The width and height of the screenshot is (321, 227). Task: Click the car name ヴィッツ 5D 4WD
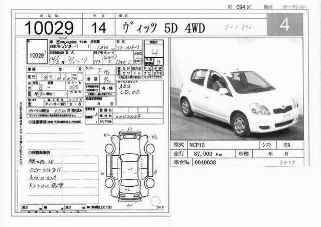[164, 28]
